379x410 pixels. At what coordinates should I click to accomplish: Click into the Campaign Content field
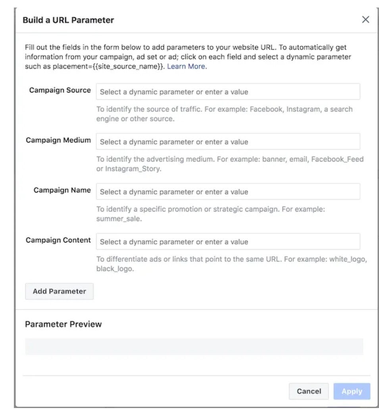(x=228, y=242)
